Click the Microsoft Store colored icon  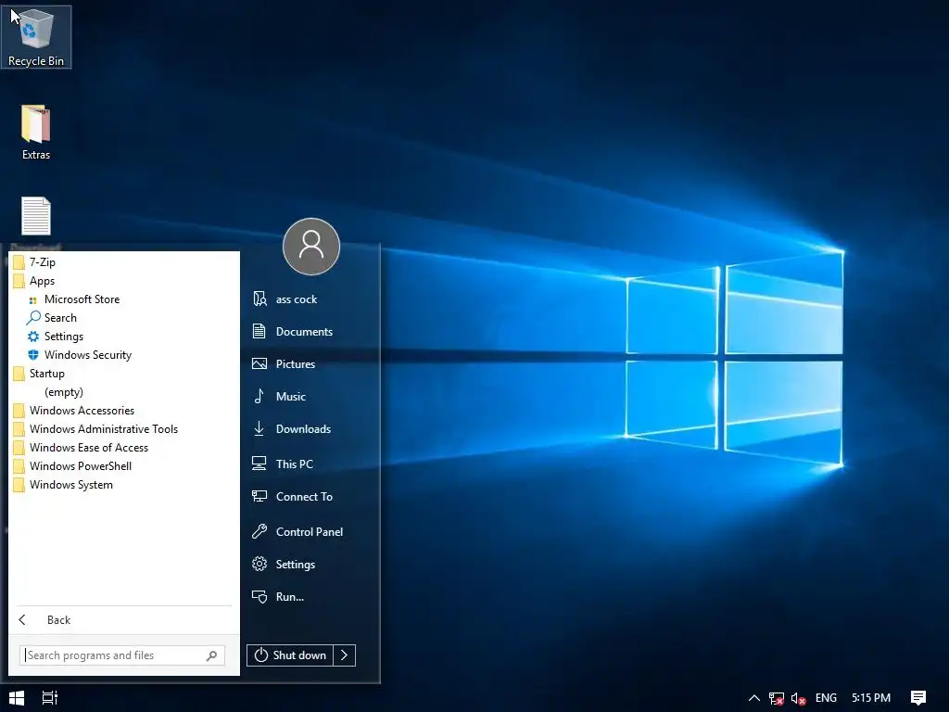32,300
